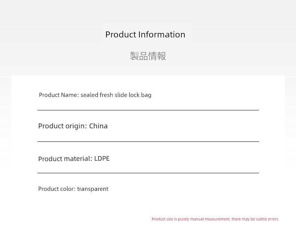The width and height of the screenshot is (296, 226).
Task: Click the word 'origin' in second row
Action: click(75, 126)
